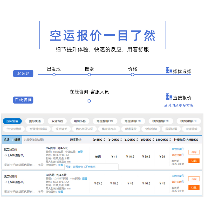205x197 pixels.
Task: Click 查看 link next to CA 中转航班
Action: click(80, 152)
